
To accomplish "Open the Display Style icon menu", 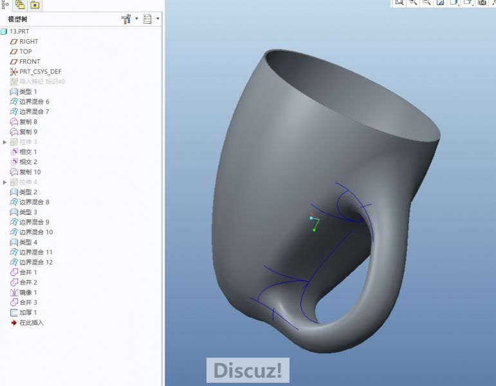I will (454, 3).
